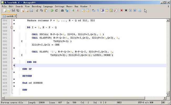Open the Encoding menu
This screenshot has height=105, width=171.
click(x=37, y=6)
